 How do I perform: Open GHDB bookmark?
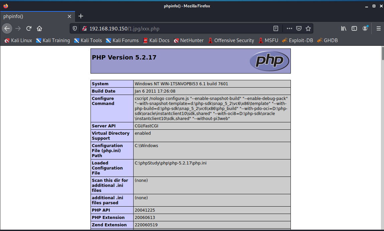328,40
